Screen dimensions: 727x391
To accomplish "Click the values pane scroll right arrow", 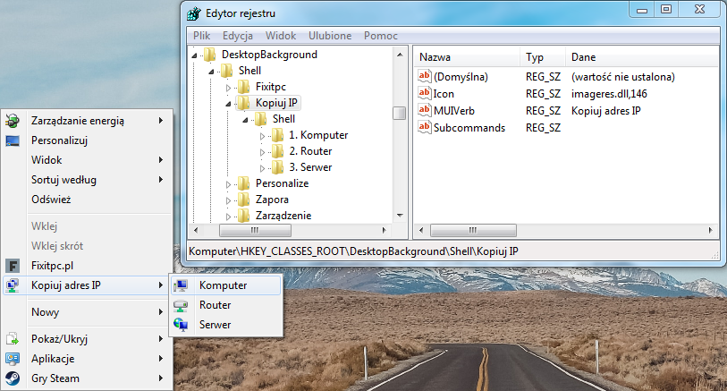I will click(x=711, y=230).
